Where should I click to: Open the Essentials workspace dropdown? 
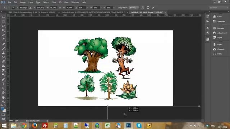[x=218, y=8]
